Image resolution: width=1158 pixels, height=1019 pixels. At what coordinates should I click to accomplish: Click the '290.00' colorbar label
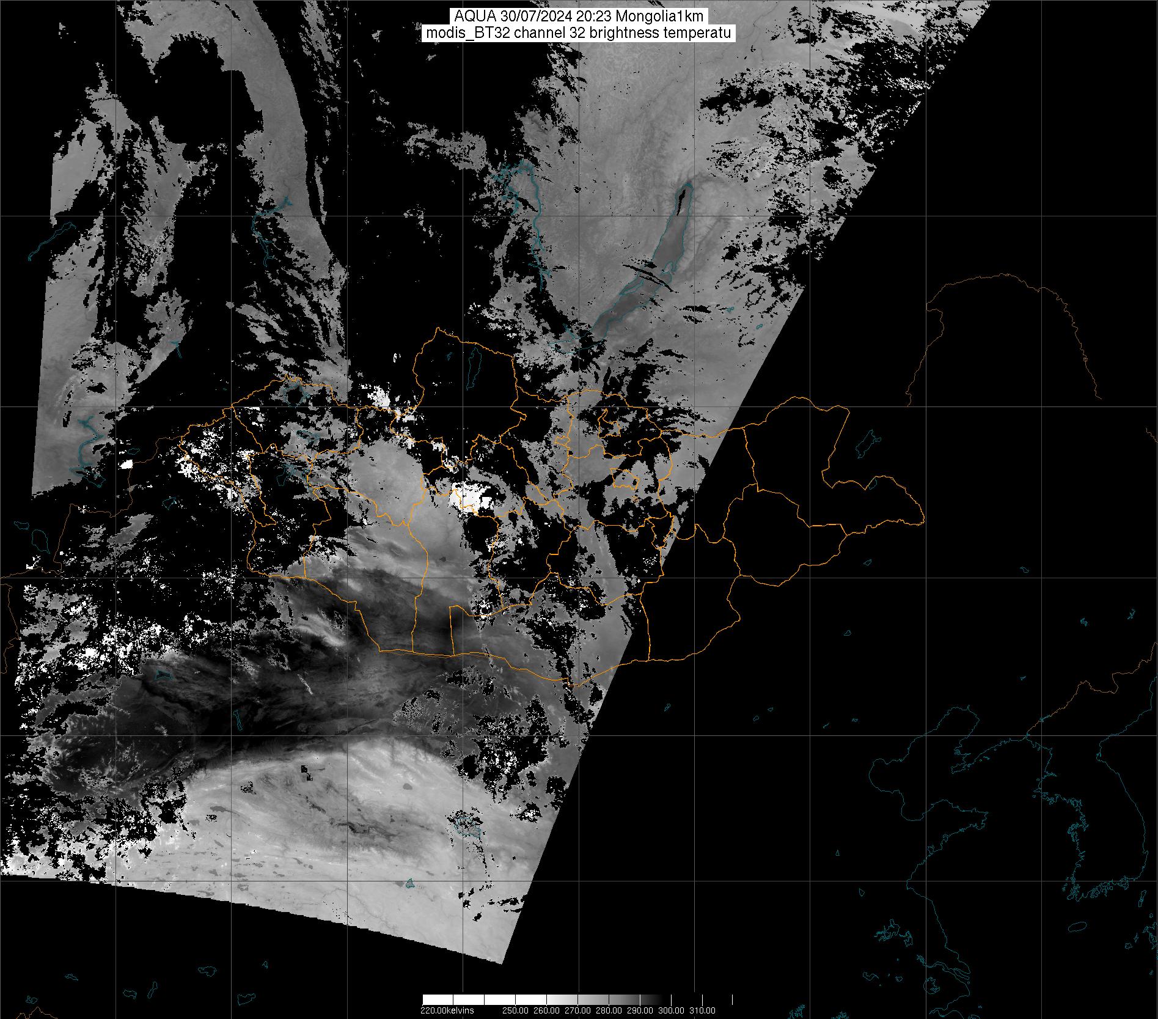[641, 1010]
